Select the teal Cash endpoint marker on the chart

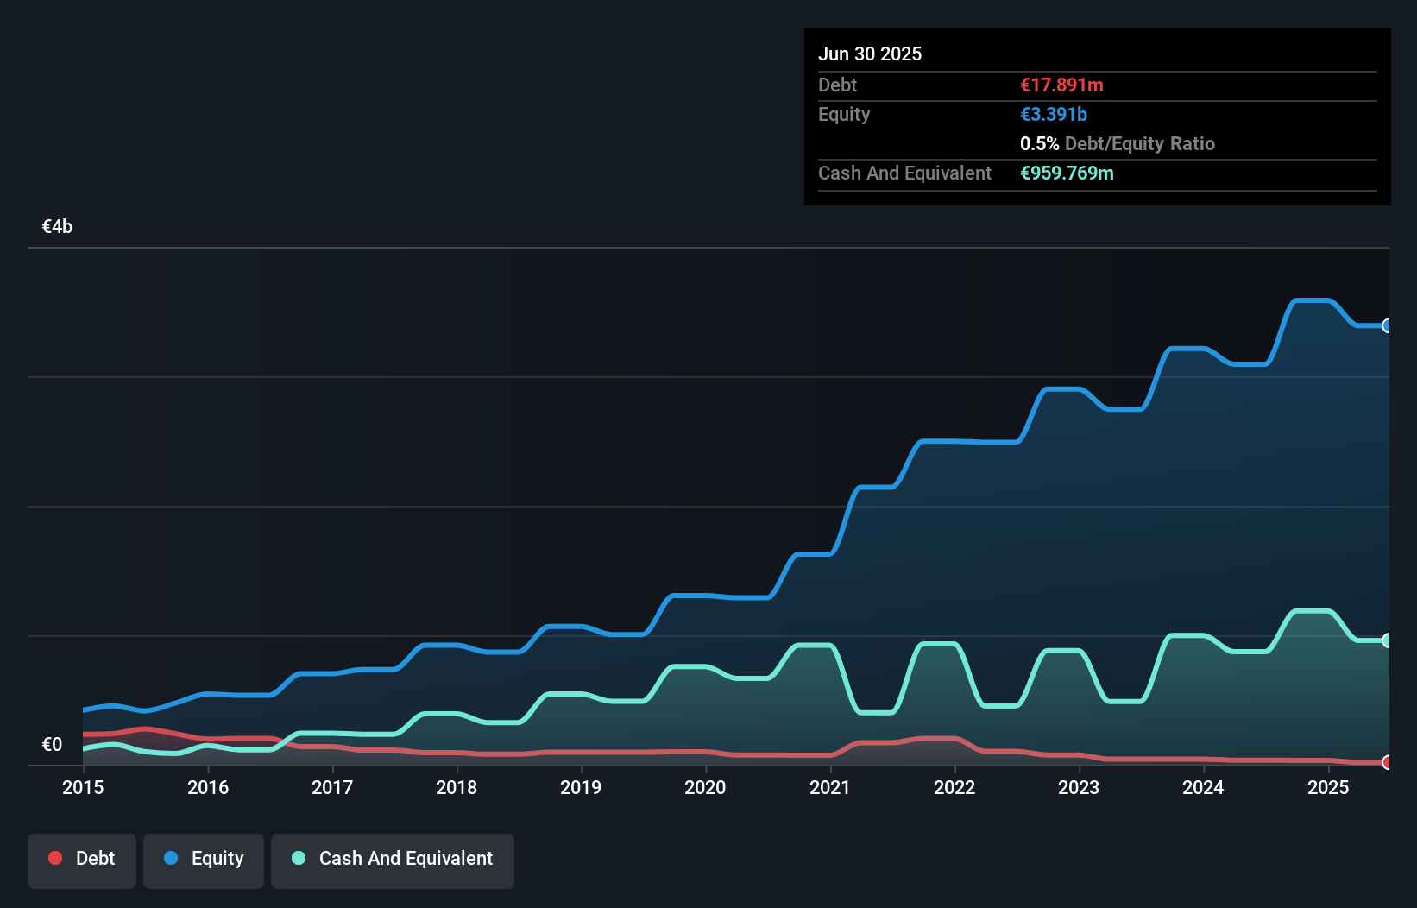pyautogui.click(x=1387, y=640)
